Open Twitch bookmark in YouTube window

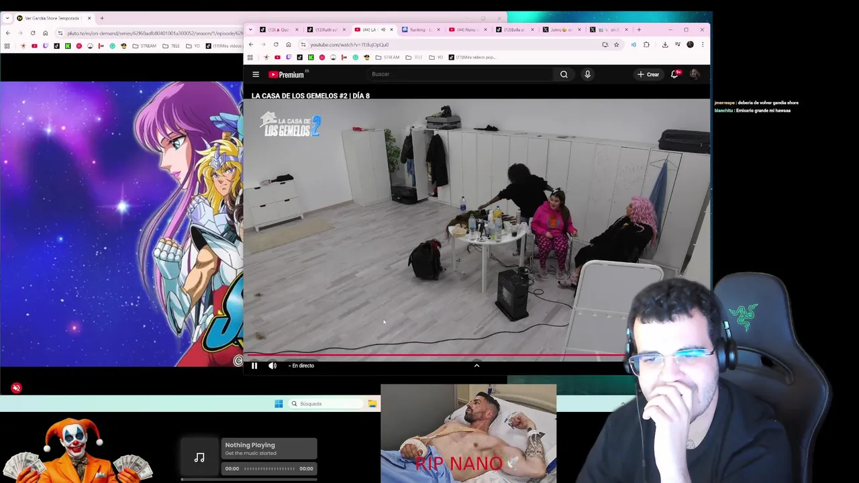click(289, 57)
